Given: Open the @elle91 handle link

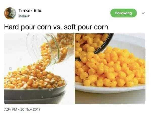Looking at the screenshot, I should point(24,16).
